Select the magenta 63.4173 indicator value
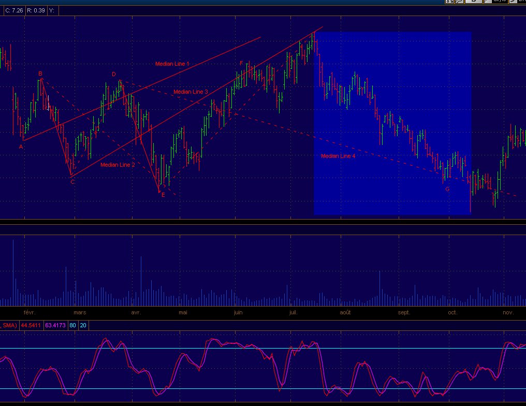Screen dimensions: 526x406 55,325
